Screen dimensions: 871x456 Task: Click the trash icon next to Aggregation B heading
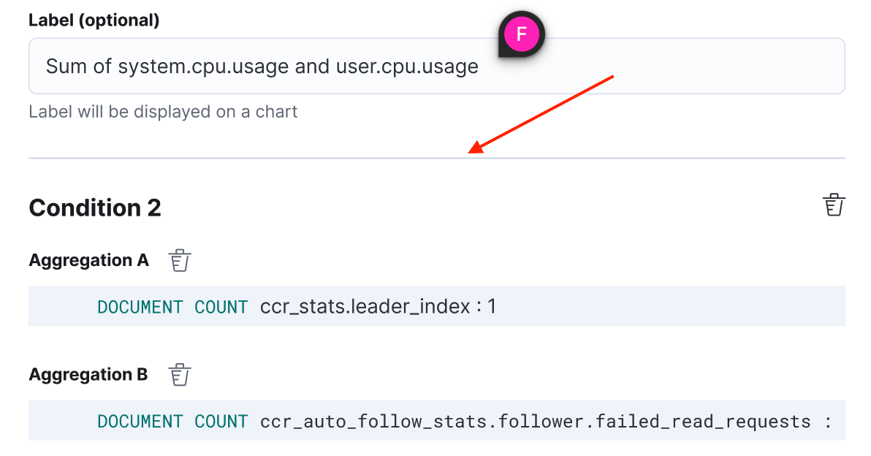pyautogui.click(x=180, y=374)
